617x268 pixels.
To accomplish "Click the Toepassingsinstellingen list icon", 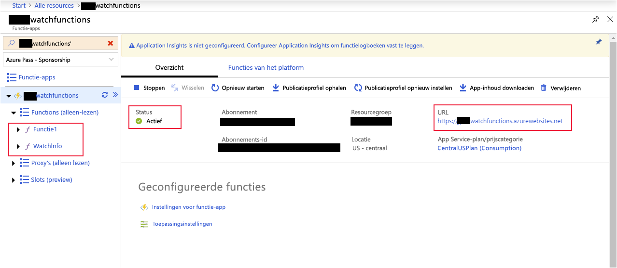I will [144, 224].
